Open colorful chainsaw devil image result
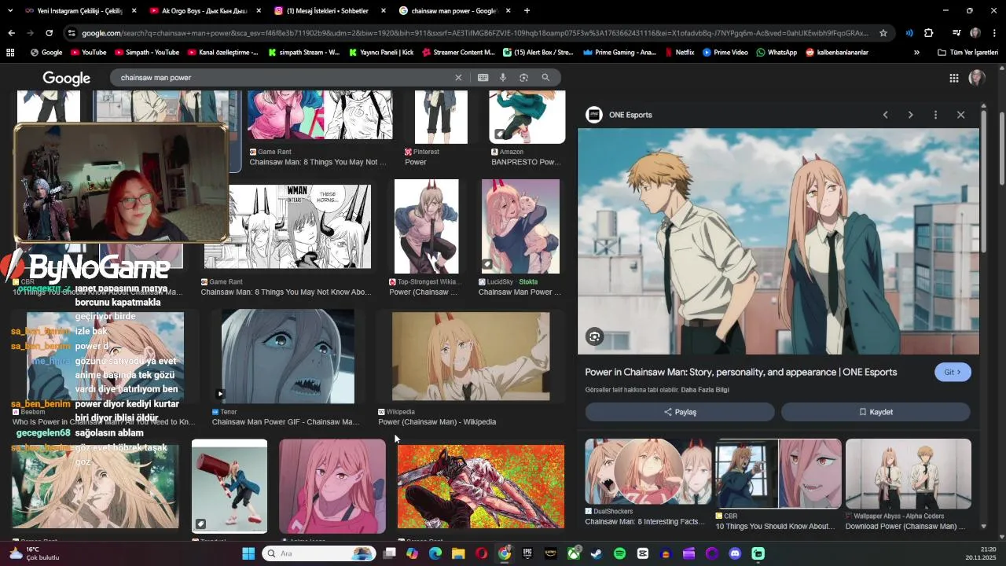Screen dimensions: 1006x566 [x=481, y=486]
